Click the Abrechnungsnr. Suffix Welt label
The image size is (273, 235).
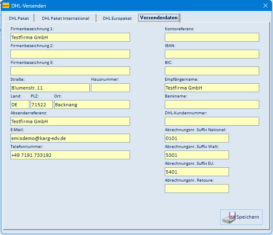click(192, 146)
